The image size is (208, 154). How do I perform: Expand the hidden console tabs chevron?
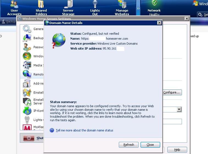[x=138, y=8]
